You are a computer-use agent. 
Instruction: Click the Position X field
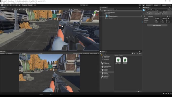(x=158, y=18)
